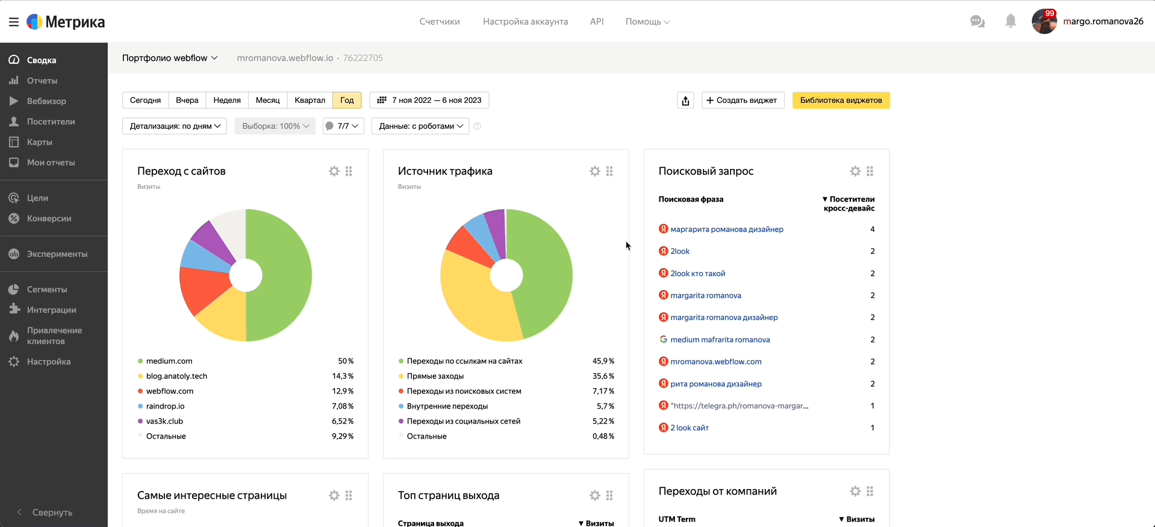
Task: Open the Выборка: 100% dropdown
Action: click(x=275, y=126)
